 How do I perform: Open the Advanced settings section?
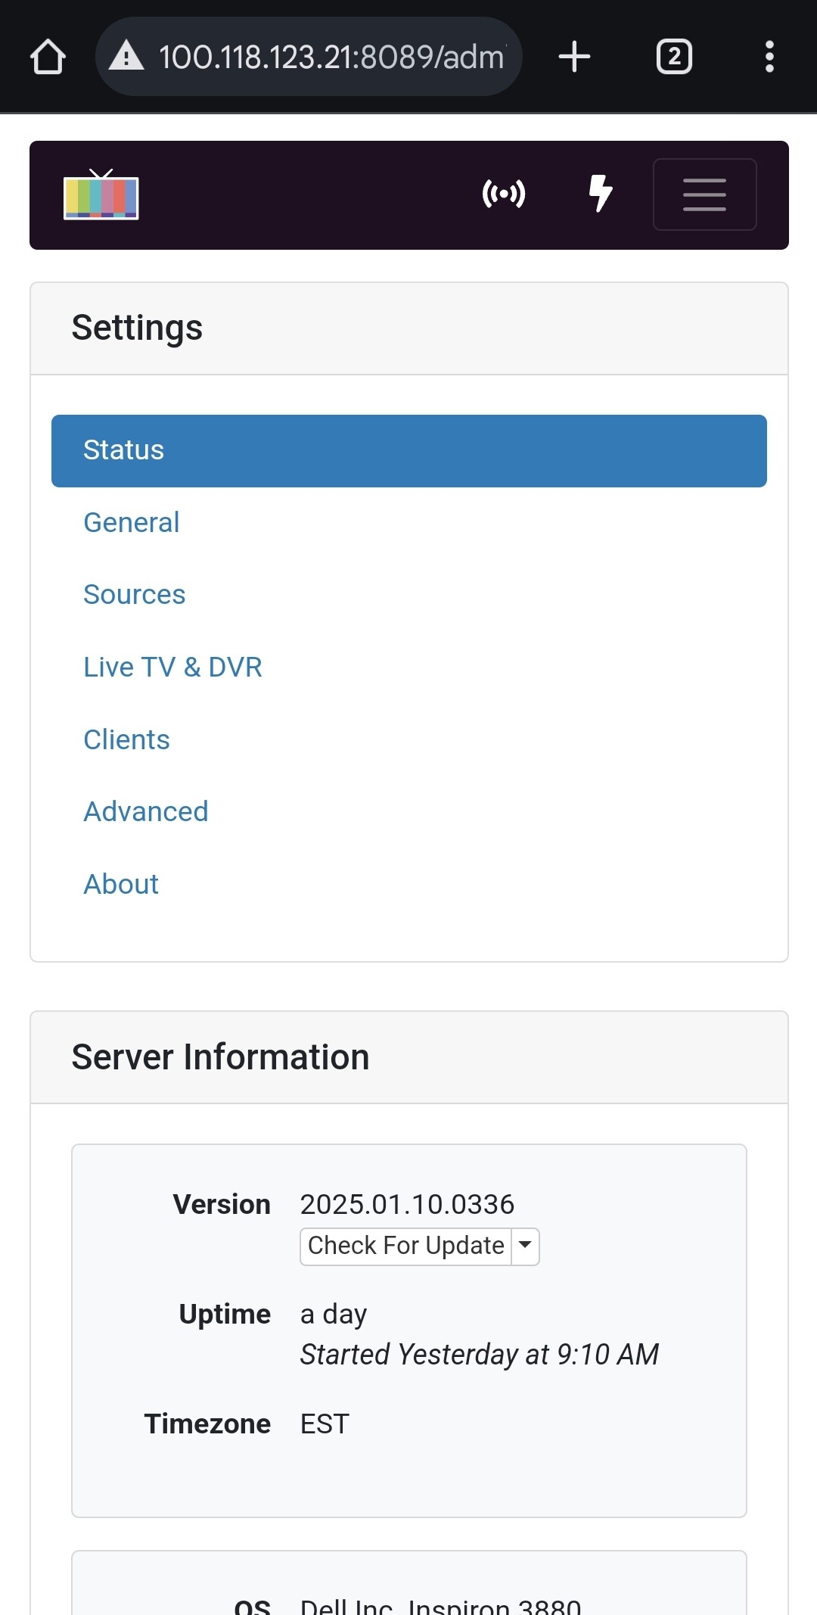146,812
